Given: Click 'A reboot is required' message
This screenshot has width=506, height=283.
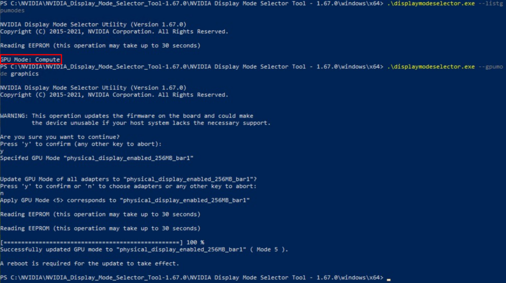Looking at the screenshot, I should (x=89, y=263).
